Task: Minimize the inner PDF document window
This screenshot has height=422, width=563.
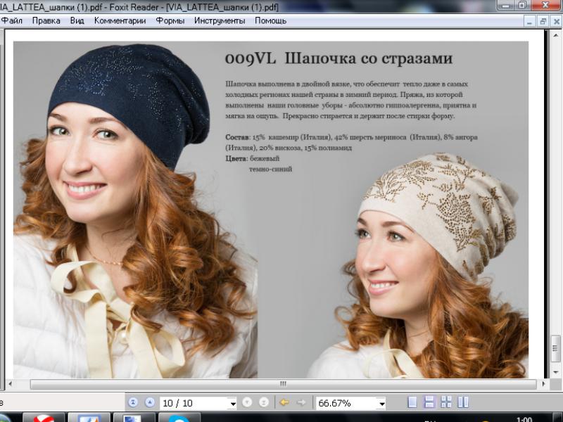Action: coord(530,21)
